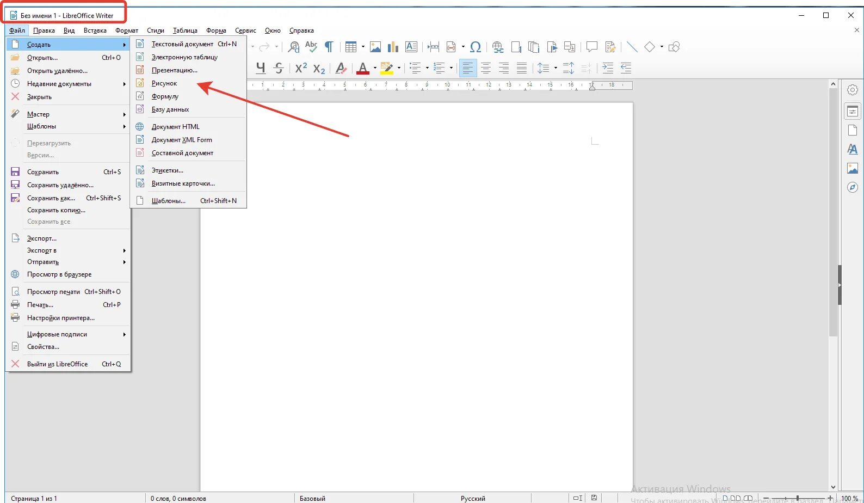Image resolution: width=864 pixels, height=503 pixels.
Task: Toggle formatting marks pilcrow
Action: point(329,47)
